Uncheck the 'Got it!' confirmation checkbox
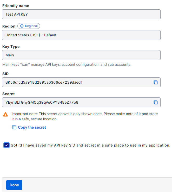This screenshot has width=172, height=192. [6, 145]
